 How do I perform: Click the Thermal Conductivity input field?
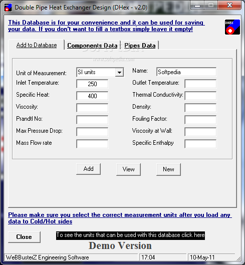point(200,96)
